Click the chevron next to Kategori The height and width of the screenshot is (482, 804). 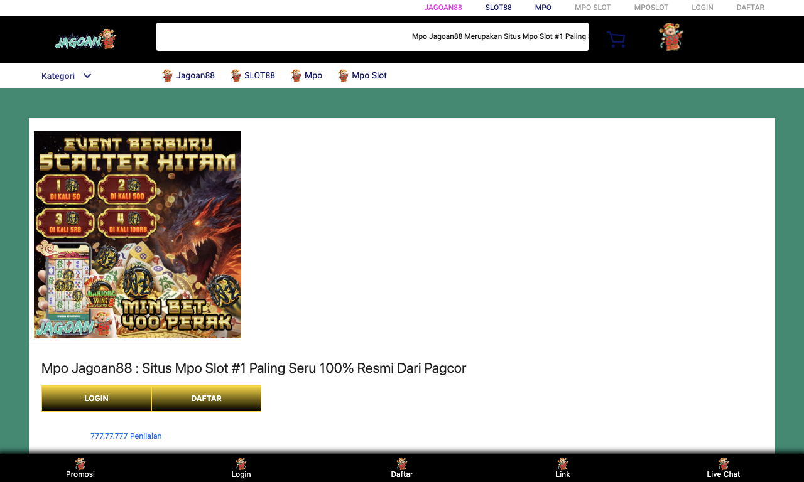click(x=87, y=76)
